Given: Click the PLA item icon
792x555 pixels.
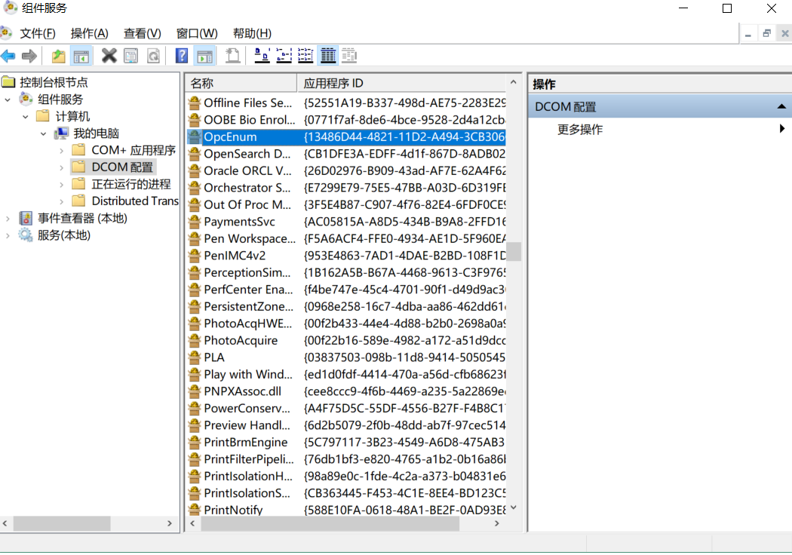Looking at the screenshot, I should [194, 357].
